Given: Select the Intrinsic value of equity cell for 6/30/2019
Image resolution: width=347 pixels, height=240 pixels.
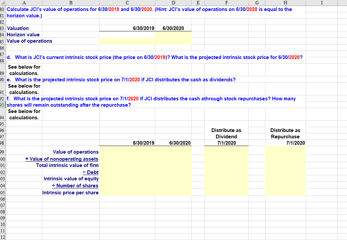Looking at the screenshot, I should (127, 179).
